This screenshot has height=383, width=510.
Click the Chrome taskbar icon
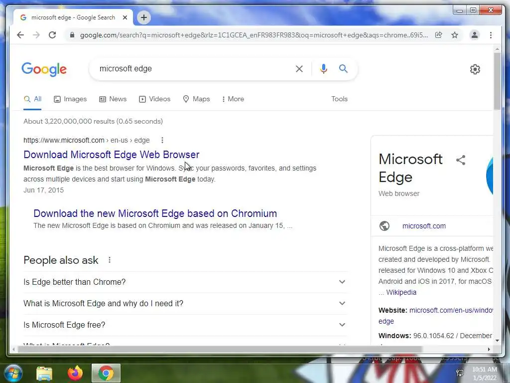[x=106, y=373]
